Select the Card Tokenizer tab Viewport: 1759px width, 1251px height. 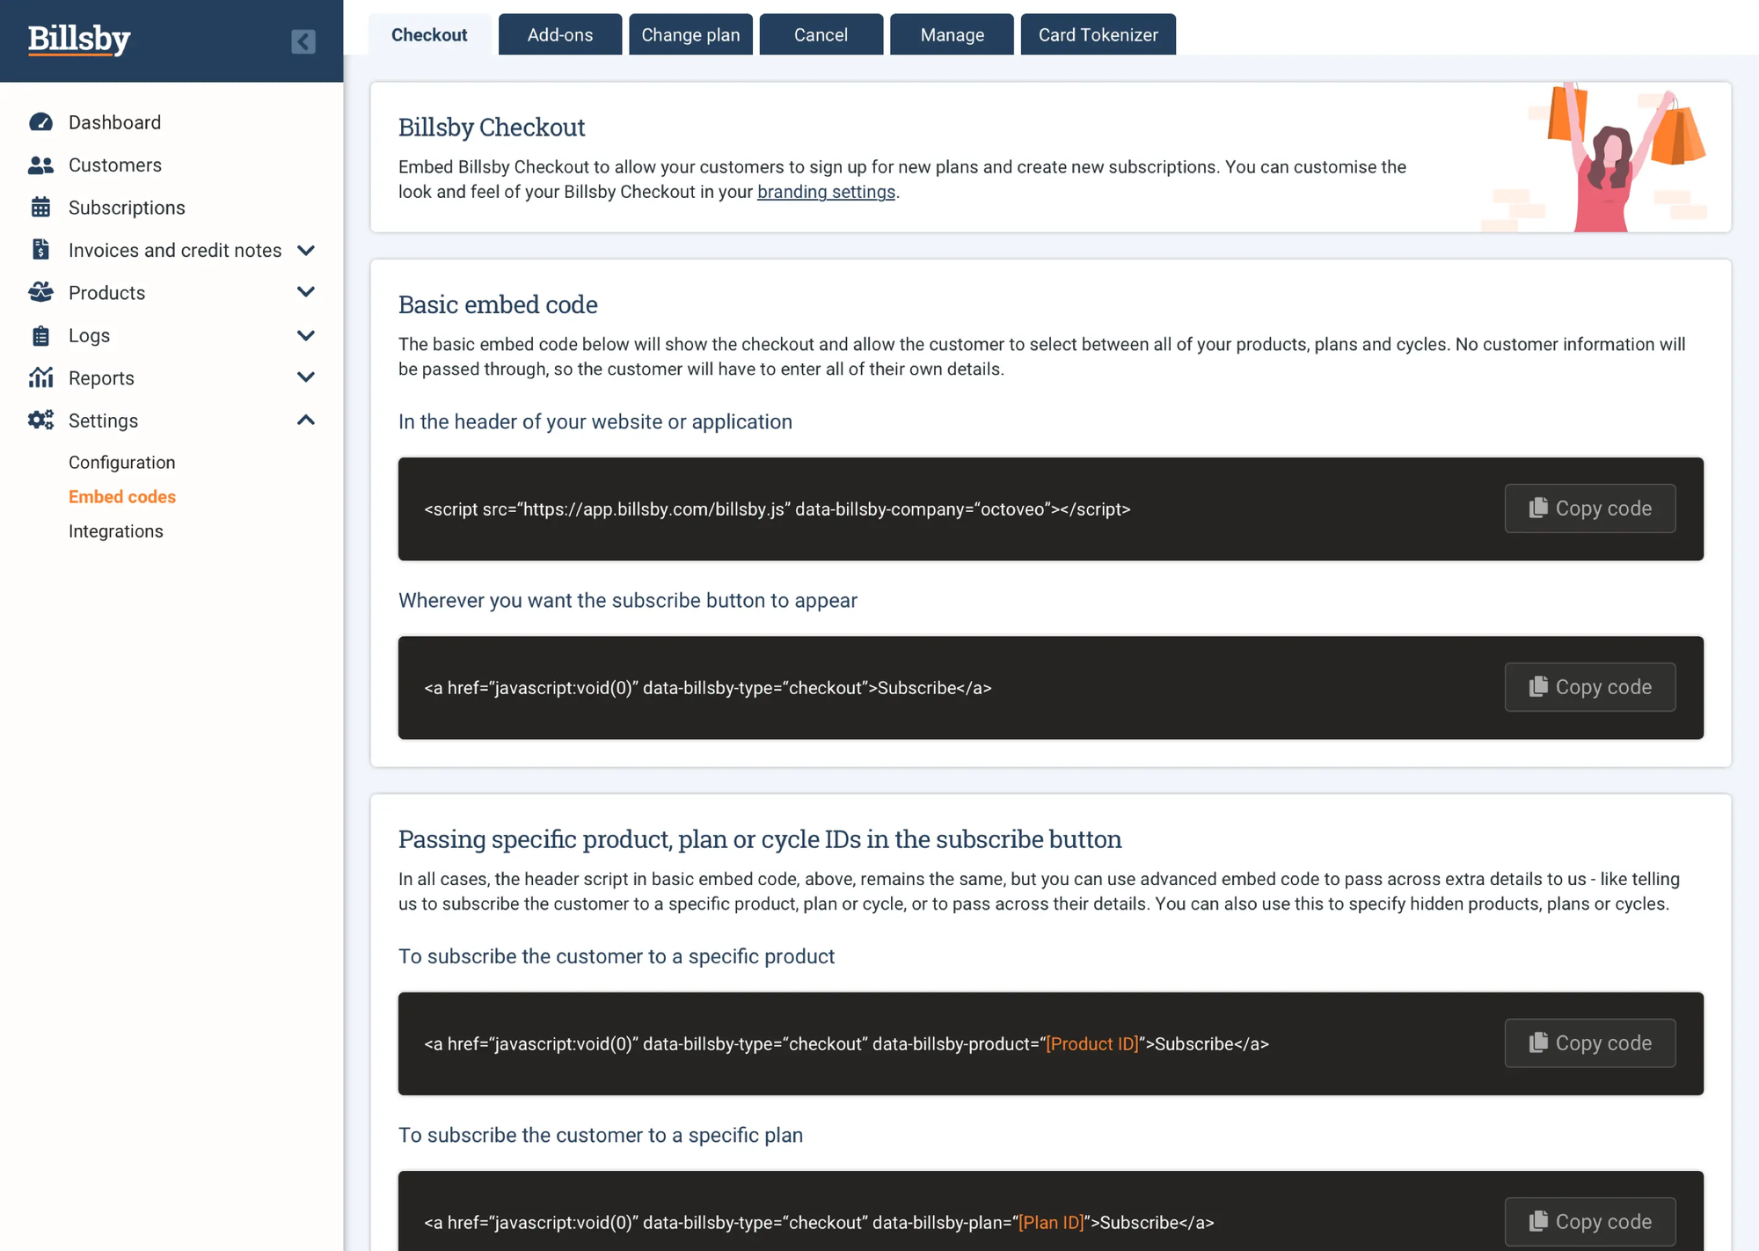[1098, 33]
